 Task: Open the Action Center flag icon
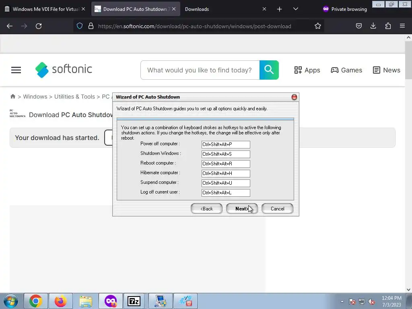point(352,301)
